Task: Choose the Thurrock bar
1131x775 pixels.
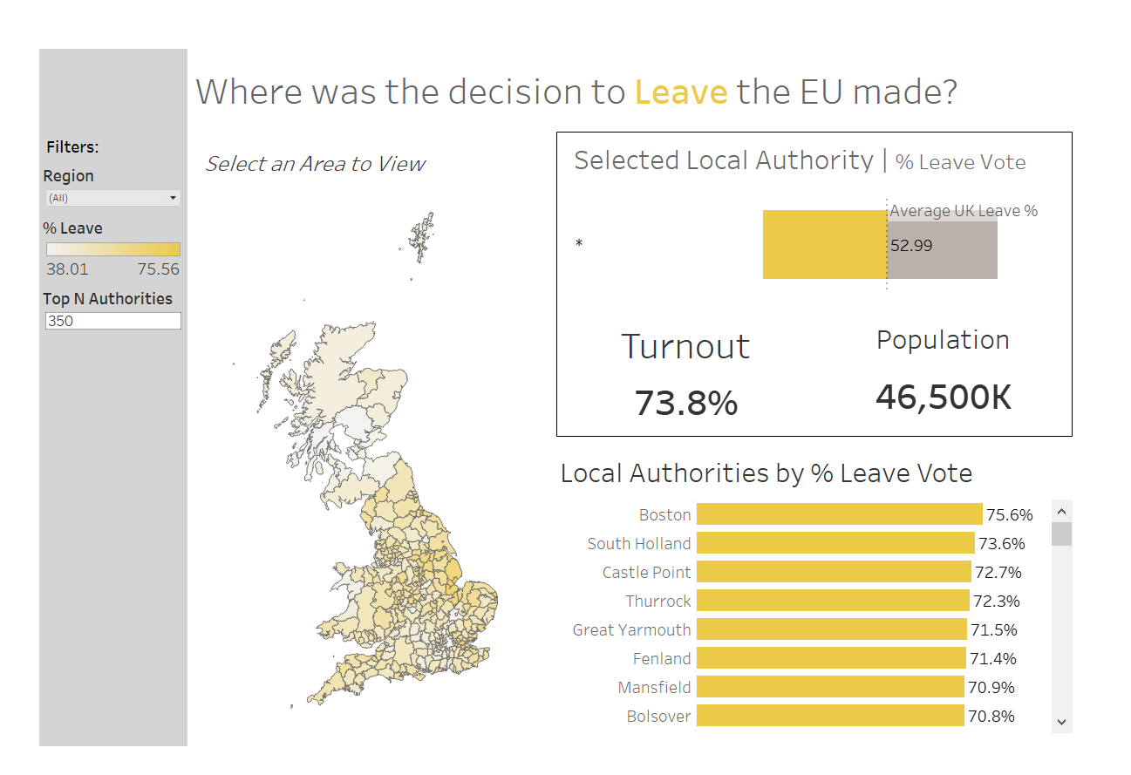Action: tap(832, 601)
